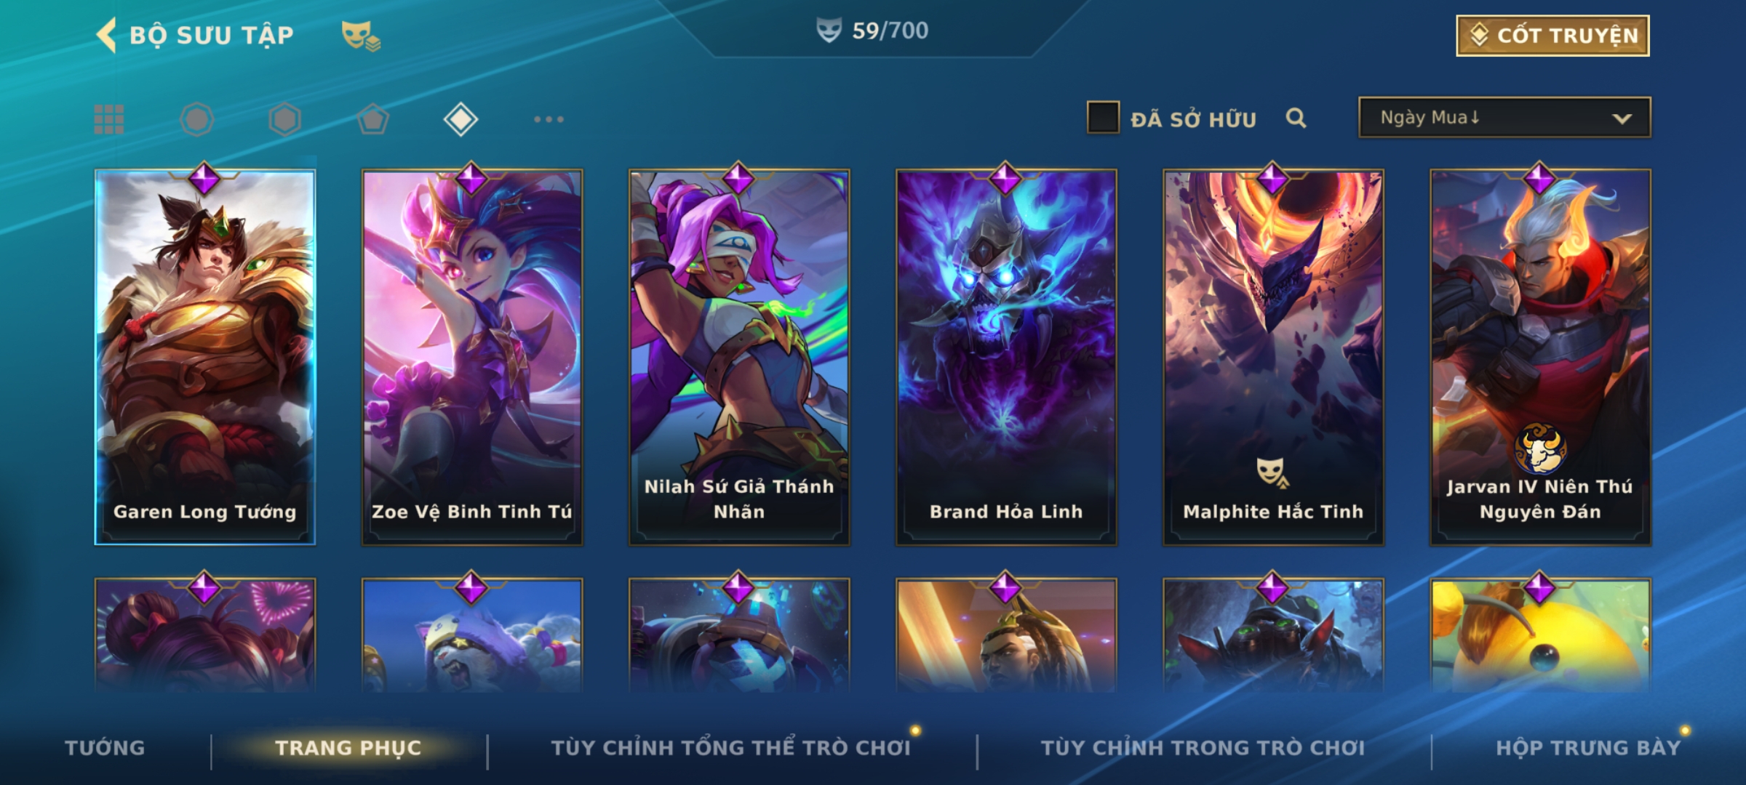Filter by the pentagon rarity tier icon

coord(372,119)
